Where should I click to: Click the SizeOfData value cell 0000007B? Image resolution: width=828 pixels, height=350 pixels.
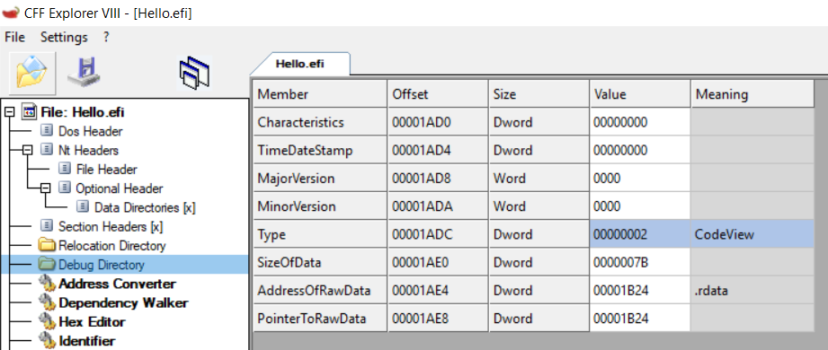[x=640, y=262]
